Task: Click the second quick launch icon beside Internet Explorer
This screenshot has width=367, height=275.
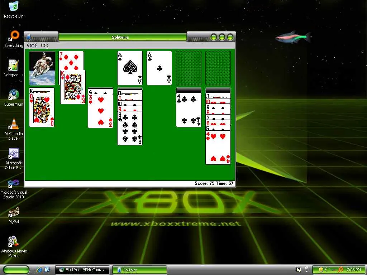Action: click(x=47, y=270)
